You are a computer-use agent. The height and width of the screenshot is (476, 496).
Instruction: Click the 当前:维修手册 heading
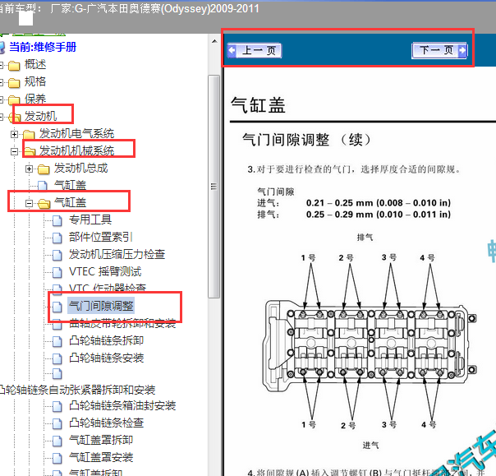[43, 47]
